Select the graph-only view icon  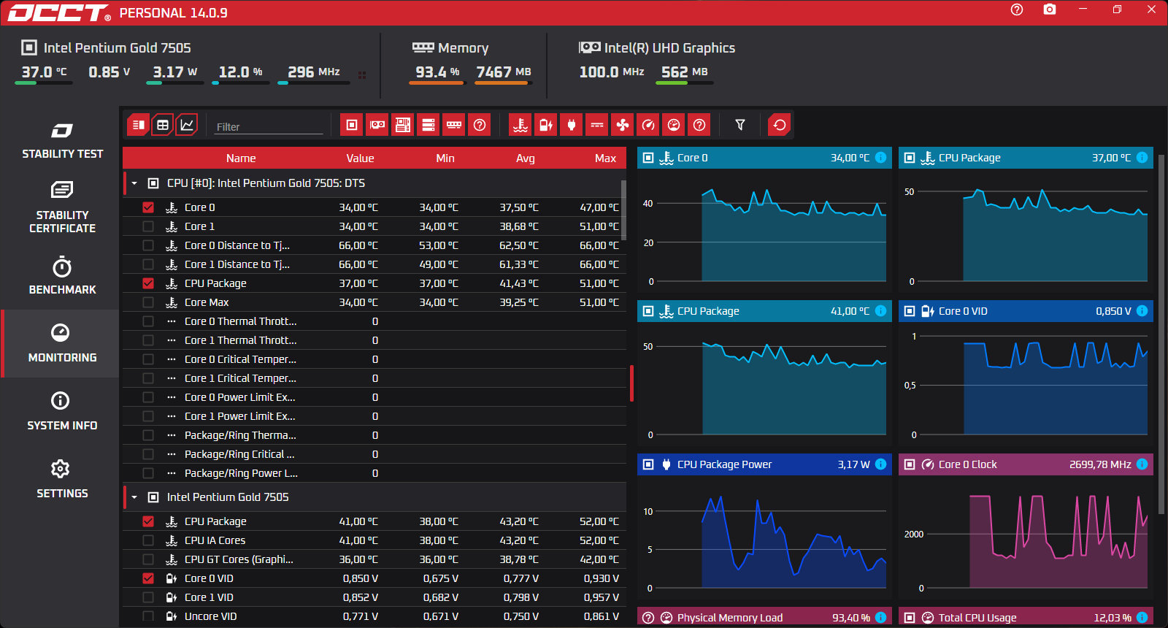(x=187, y=125)
